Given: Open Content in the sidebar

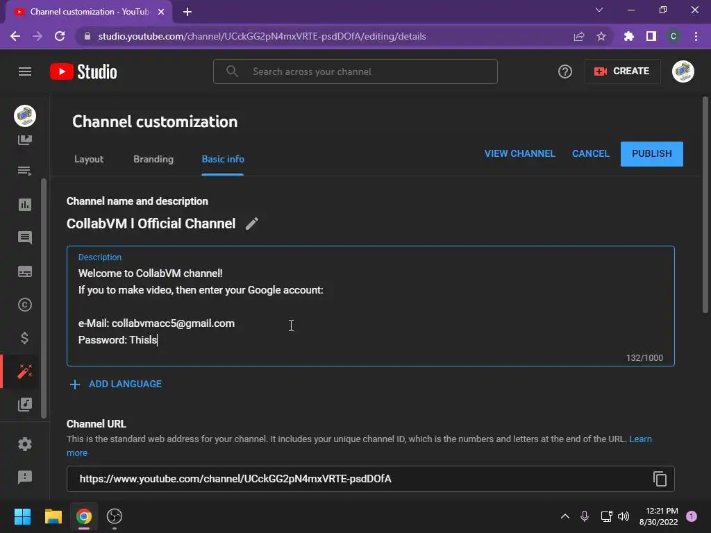Looking at the screenshot, I should pyautogui.click(x=25, y=139).
